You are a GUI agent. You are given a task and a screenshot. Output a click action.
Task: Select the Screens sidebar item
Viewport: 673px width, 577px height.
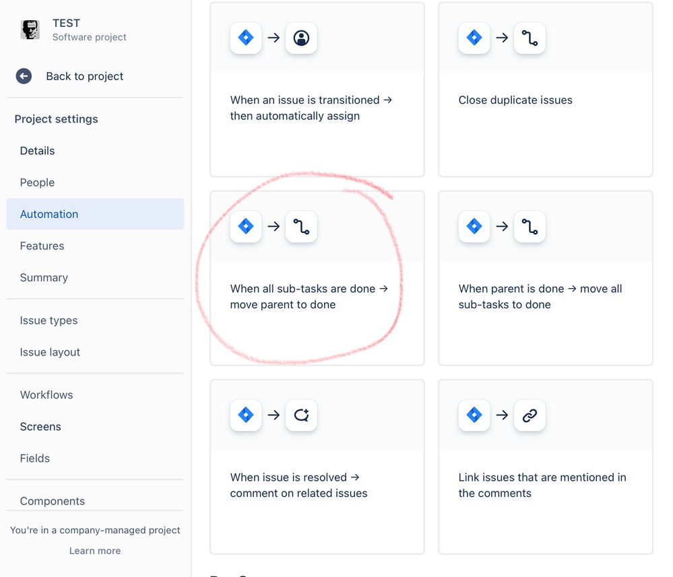[40, 427]
